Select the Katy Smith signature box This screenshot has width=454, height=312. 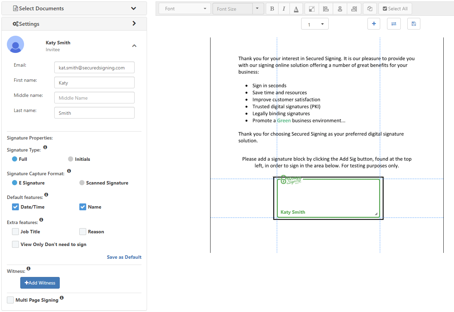click(x=328, y=198)
